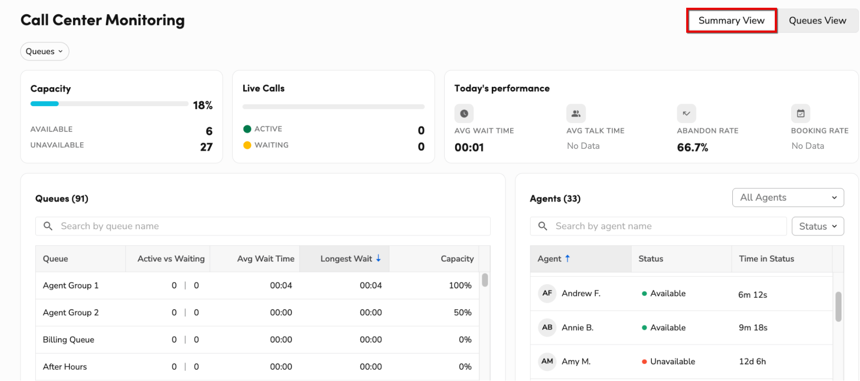Open the Queues filter dropdown
The image size is (860, 381).
coord(45,51)
